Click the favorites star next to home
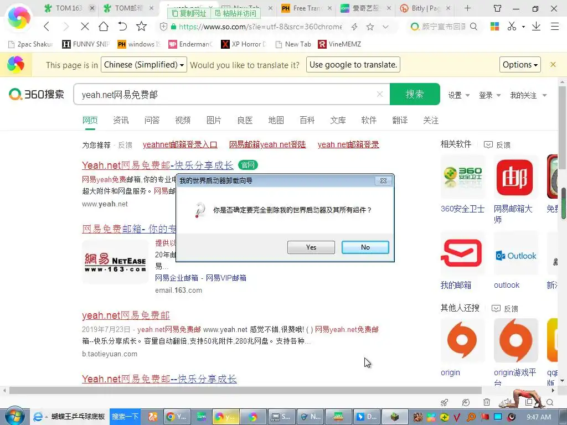The width and height of the screenshot is (567, 425). click(141, 26)
